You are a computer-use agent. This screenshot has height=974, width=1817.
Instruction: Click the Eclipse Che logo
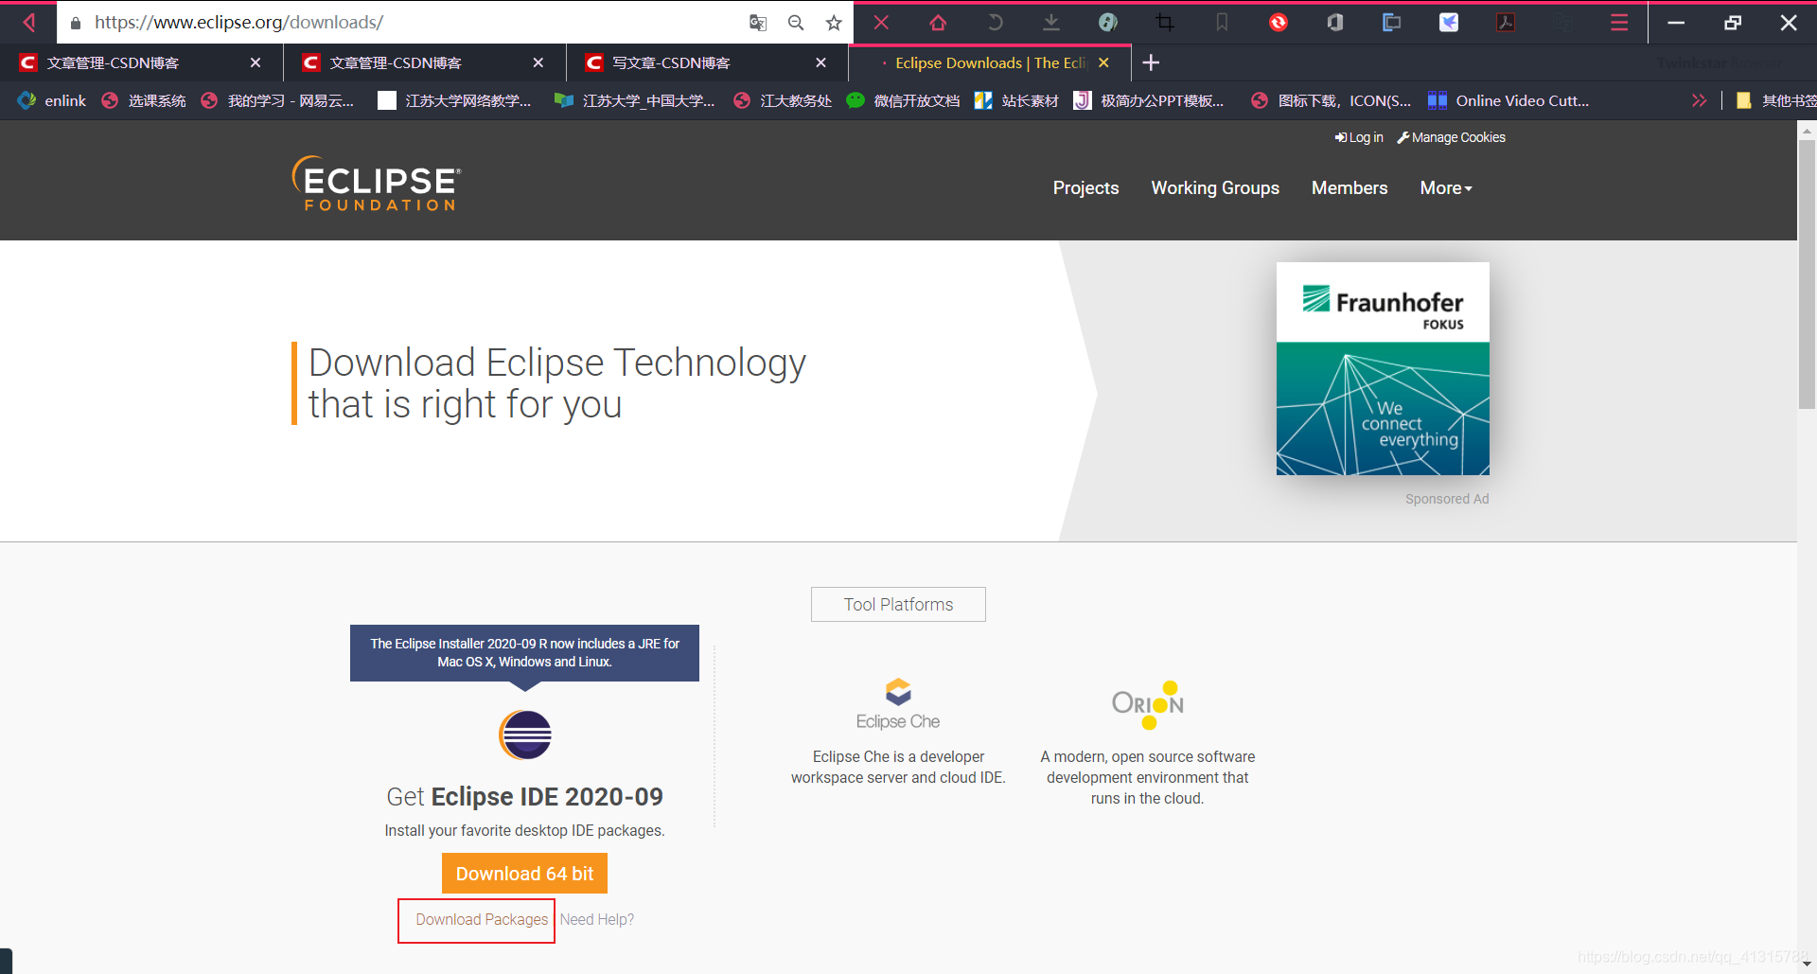(898, 704)
